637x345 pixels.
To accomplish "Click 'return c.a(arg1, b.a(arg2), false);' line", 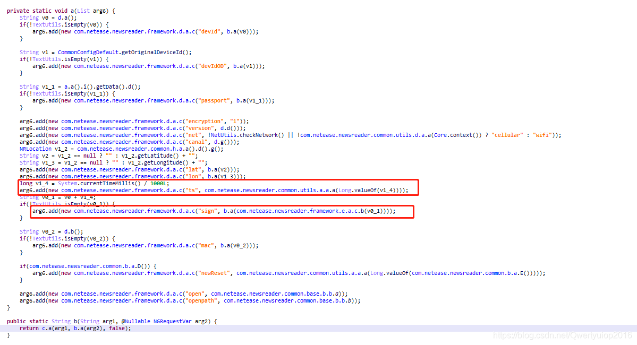I will point(75,329).
